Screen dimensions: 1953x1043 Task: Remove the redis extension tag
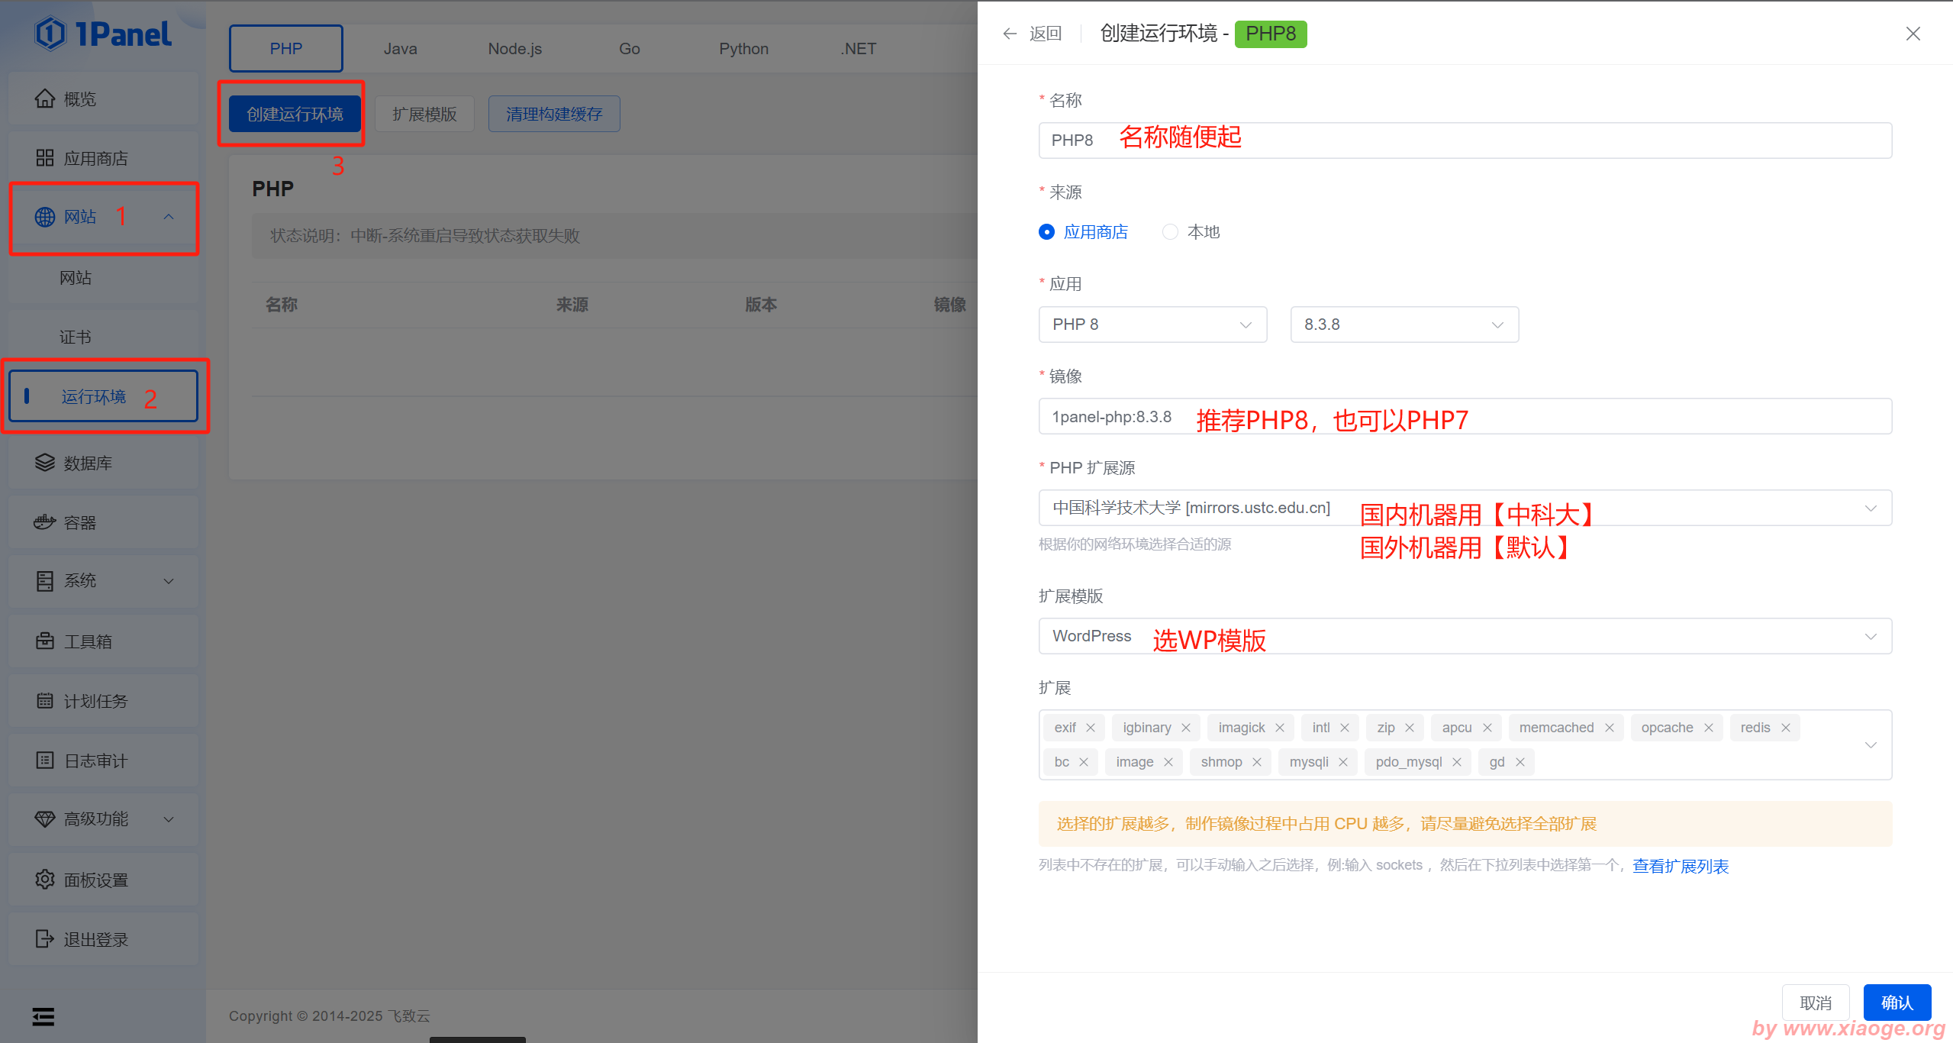click(1786, 728)
